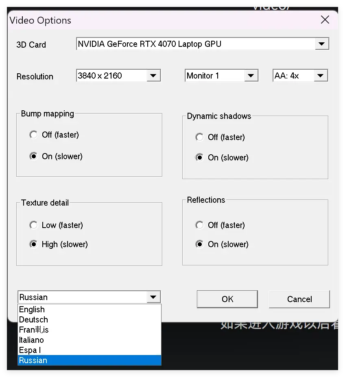This screenshot has height=377, width=345.
Task: Confirm settings with the OK button
Action: click(227, 299)
